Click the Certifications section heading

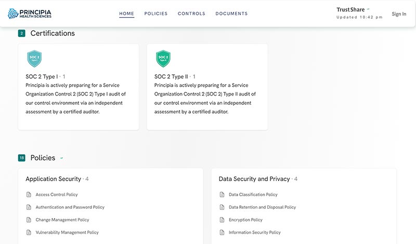pos(53,33)
